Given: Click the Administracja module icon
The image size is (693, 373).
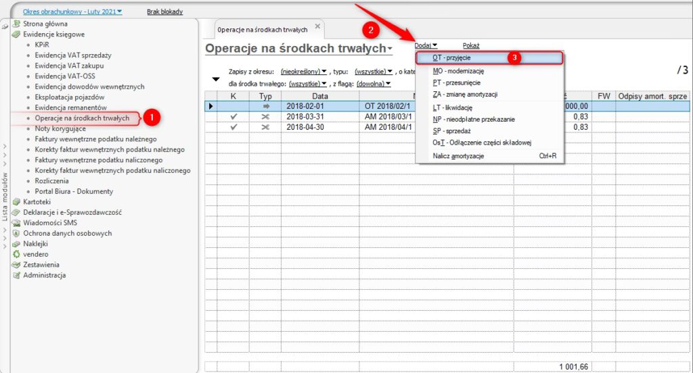Looking at the screenshot, I should (x=17, y=275).
